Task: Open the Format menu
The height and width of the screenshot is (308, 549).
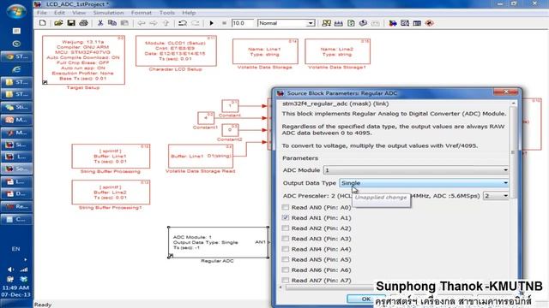Action: tap(142, 13)
